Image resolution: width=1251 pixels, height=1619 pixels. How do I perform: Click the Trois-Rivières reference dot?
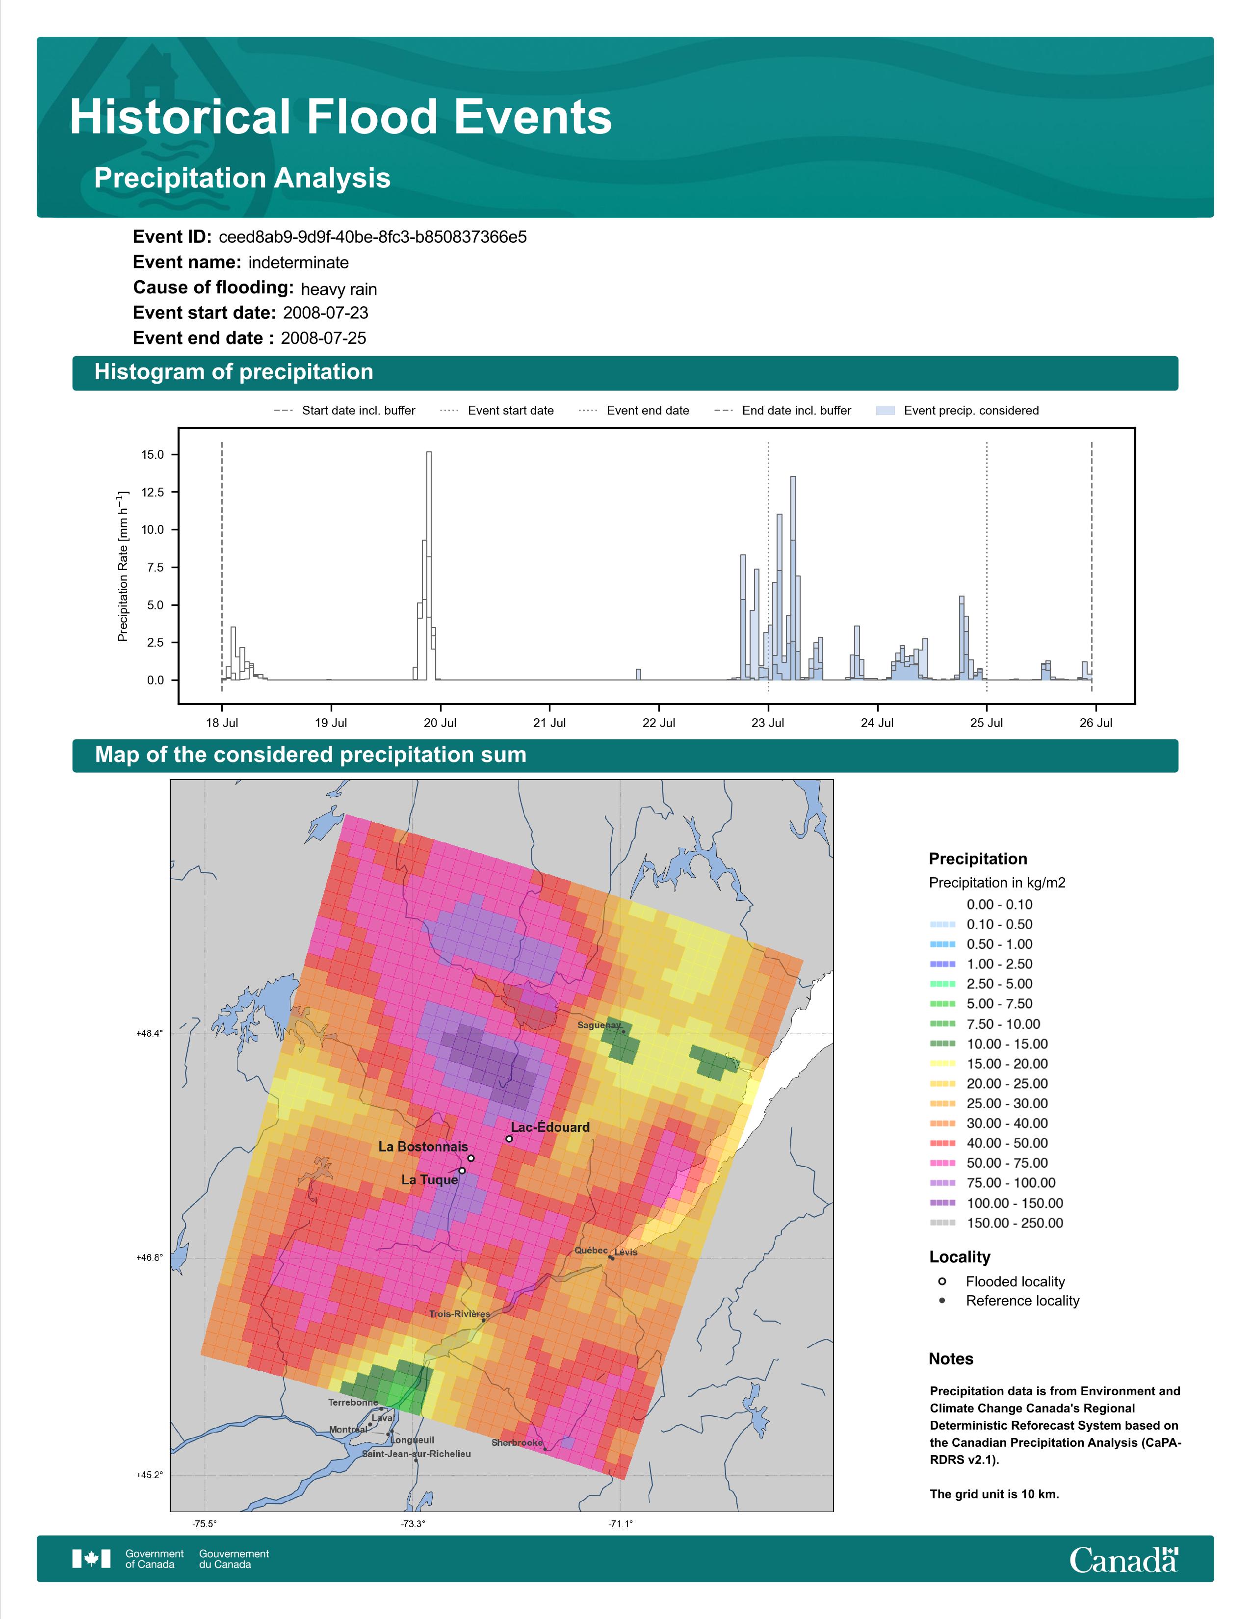point(483,1320)
